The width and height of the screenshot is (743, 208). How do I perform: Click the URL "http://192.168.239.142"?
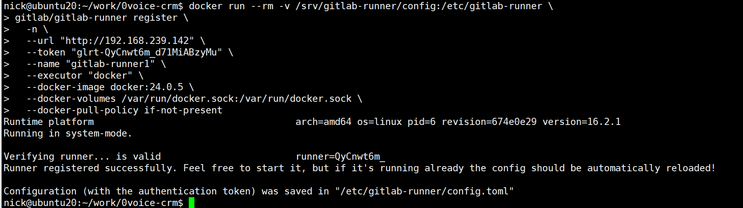[x=127, y=41]
